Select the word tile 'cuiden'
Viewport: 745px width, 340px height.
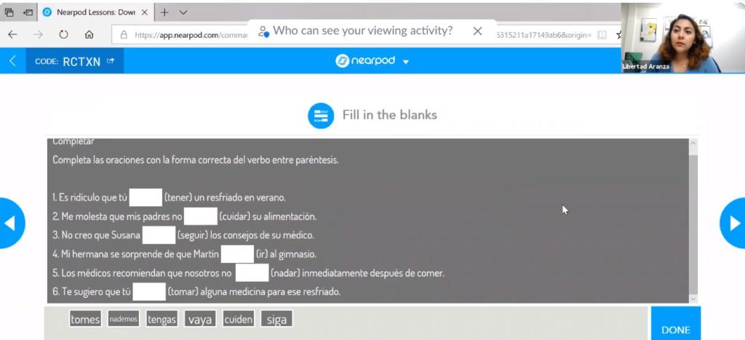[x=239, y=319]
